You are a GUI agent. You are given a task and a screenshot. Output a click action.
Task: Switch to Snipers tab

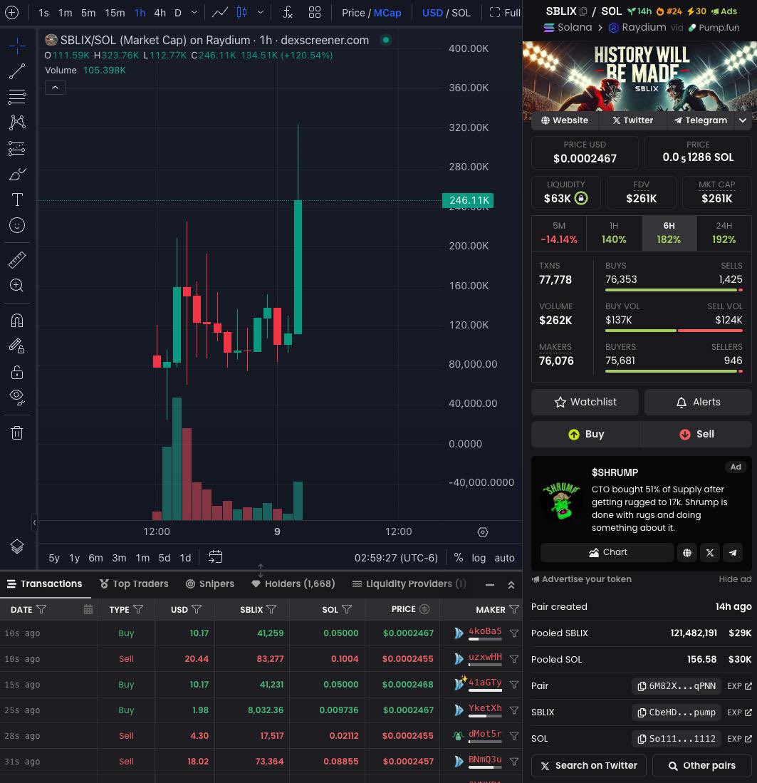[x=209, y=584]
